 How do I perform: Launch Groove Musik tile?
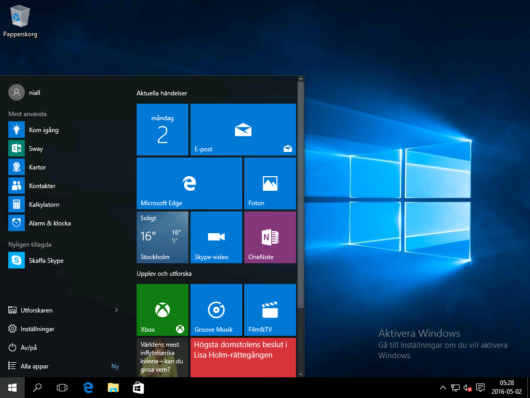[216, 310]
